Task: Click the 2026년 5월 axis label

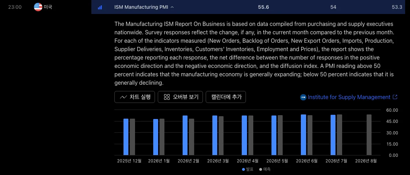Action: (277, 161)
